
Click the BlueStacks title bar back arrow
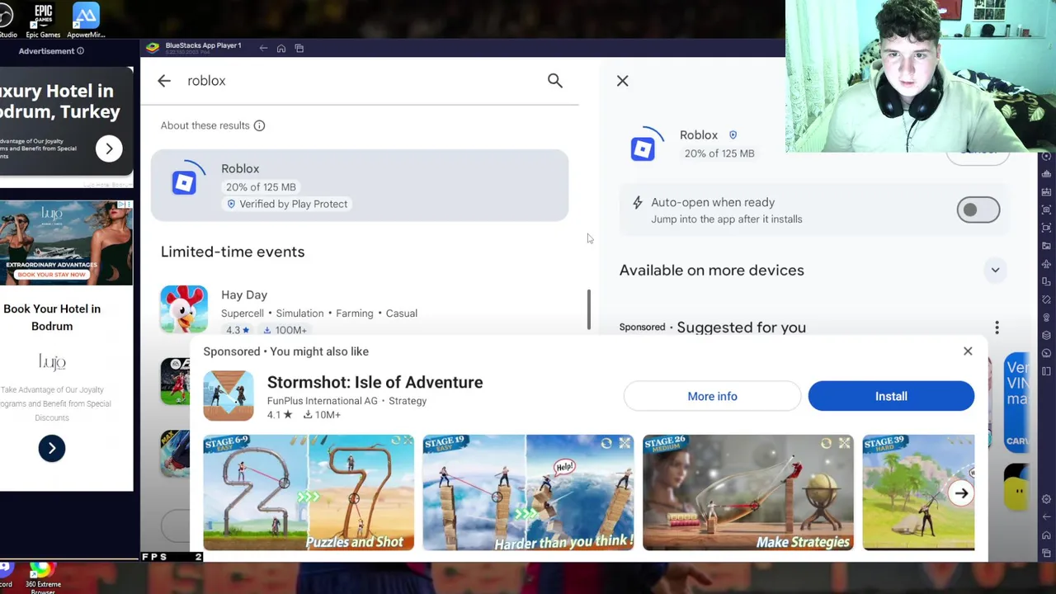(263, 49)
